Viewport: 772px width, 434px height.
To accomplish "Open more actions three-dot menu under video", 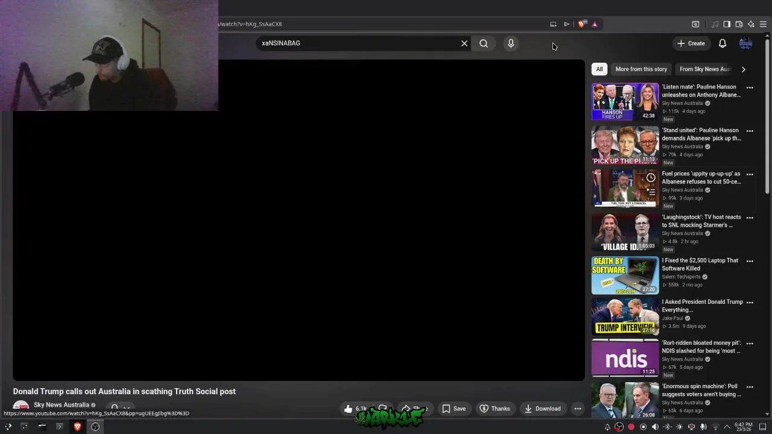I will 578,409.
